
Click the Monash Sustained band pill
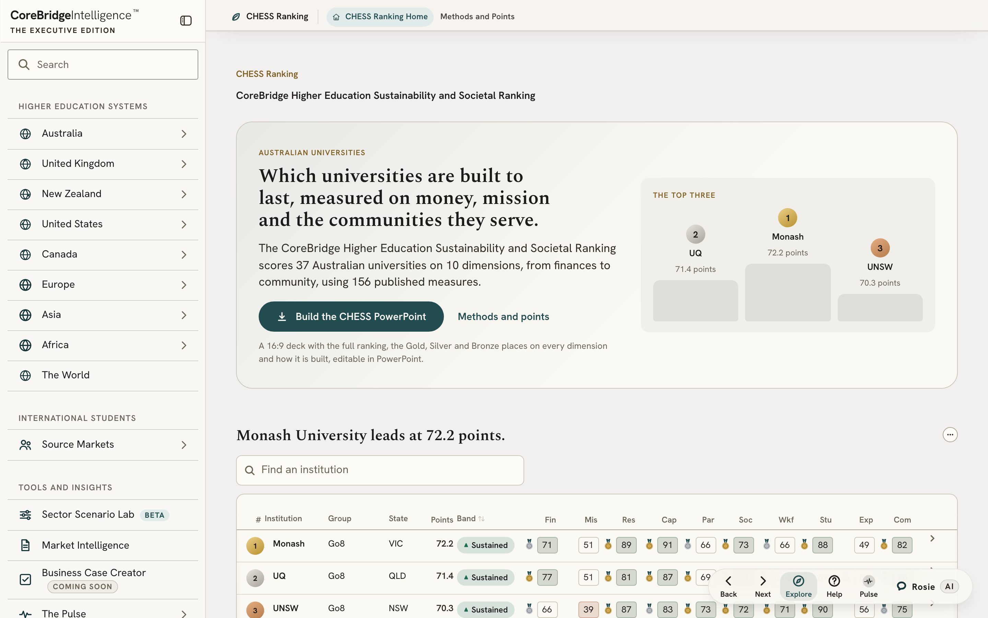[x=485, y=545]
